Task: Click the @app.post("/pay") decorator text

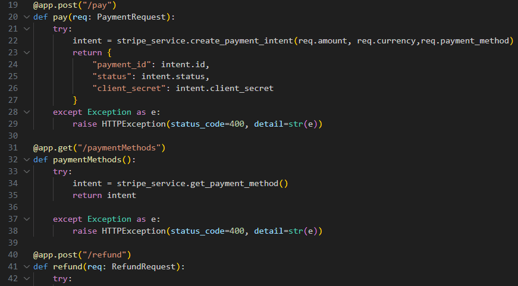Action: tap(75, 5)
